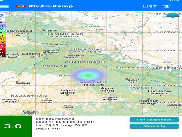Image resolution: width=182 pixels, height=137 pixels.
Task: Click the Sonipat, Haryana location text
Action: coord(55,119)
